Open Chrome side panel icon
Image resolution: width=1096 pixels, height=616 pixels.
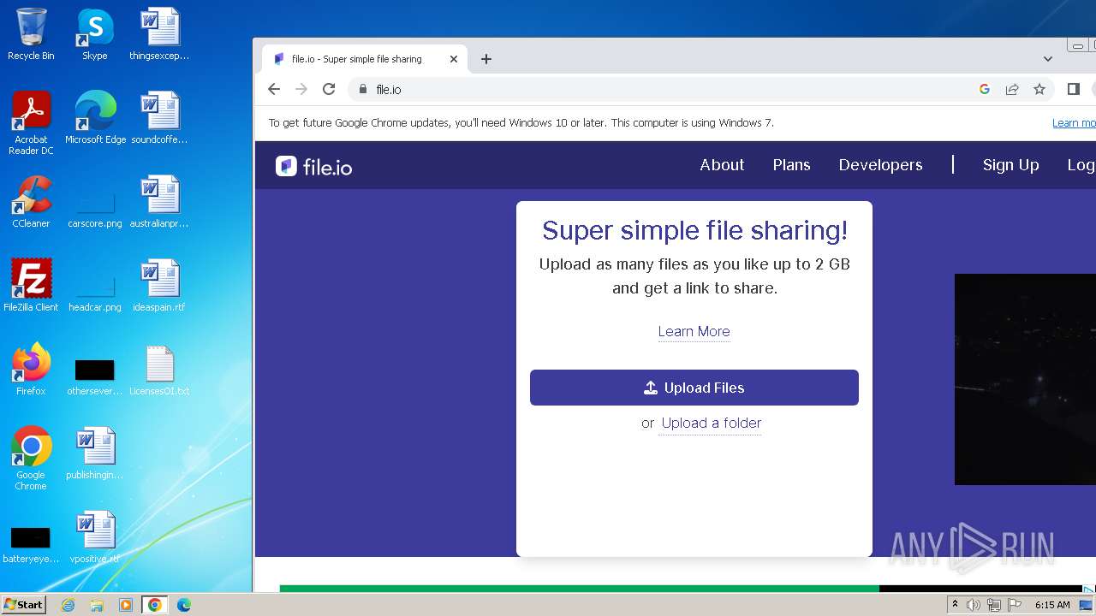click(x=1074, y=89)
